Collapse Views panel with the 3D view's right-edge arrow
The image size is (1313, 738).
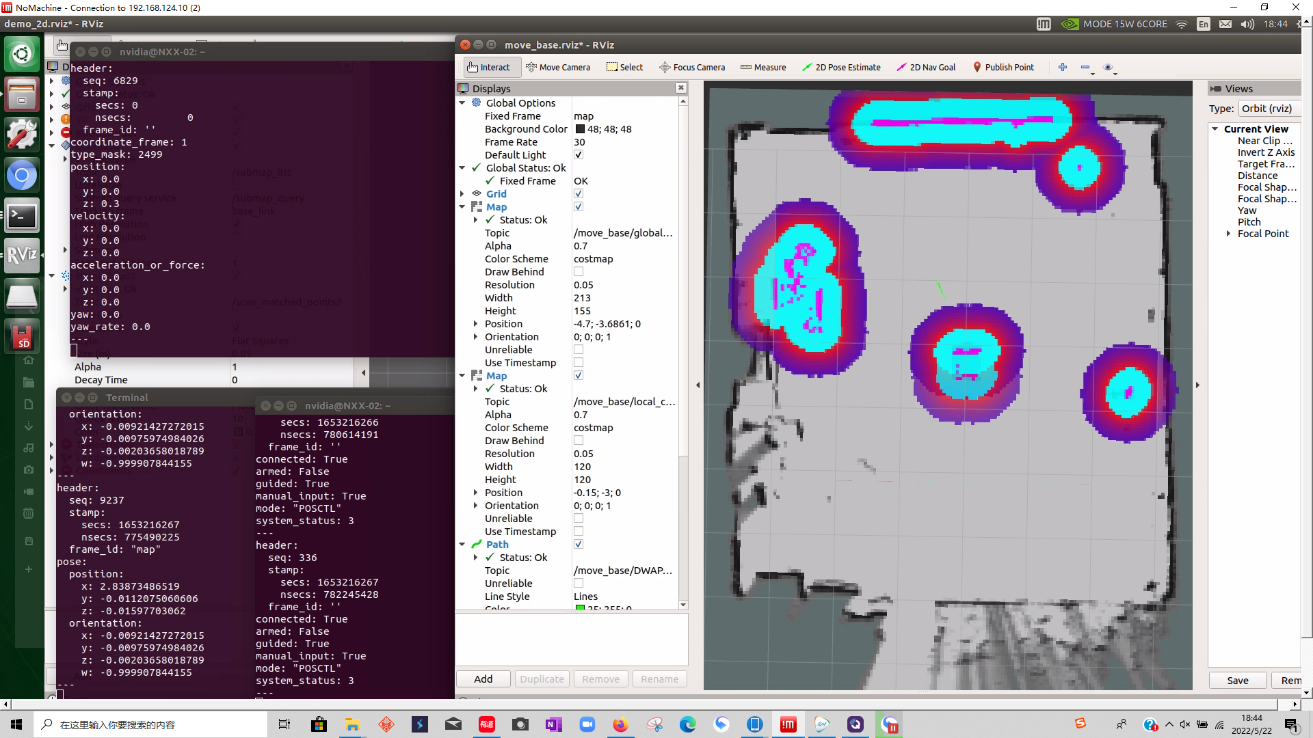(x=1197, y=385)
